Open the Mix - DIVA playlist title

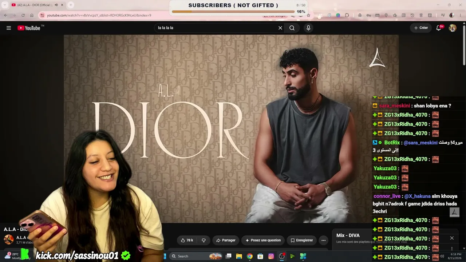348,235
